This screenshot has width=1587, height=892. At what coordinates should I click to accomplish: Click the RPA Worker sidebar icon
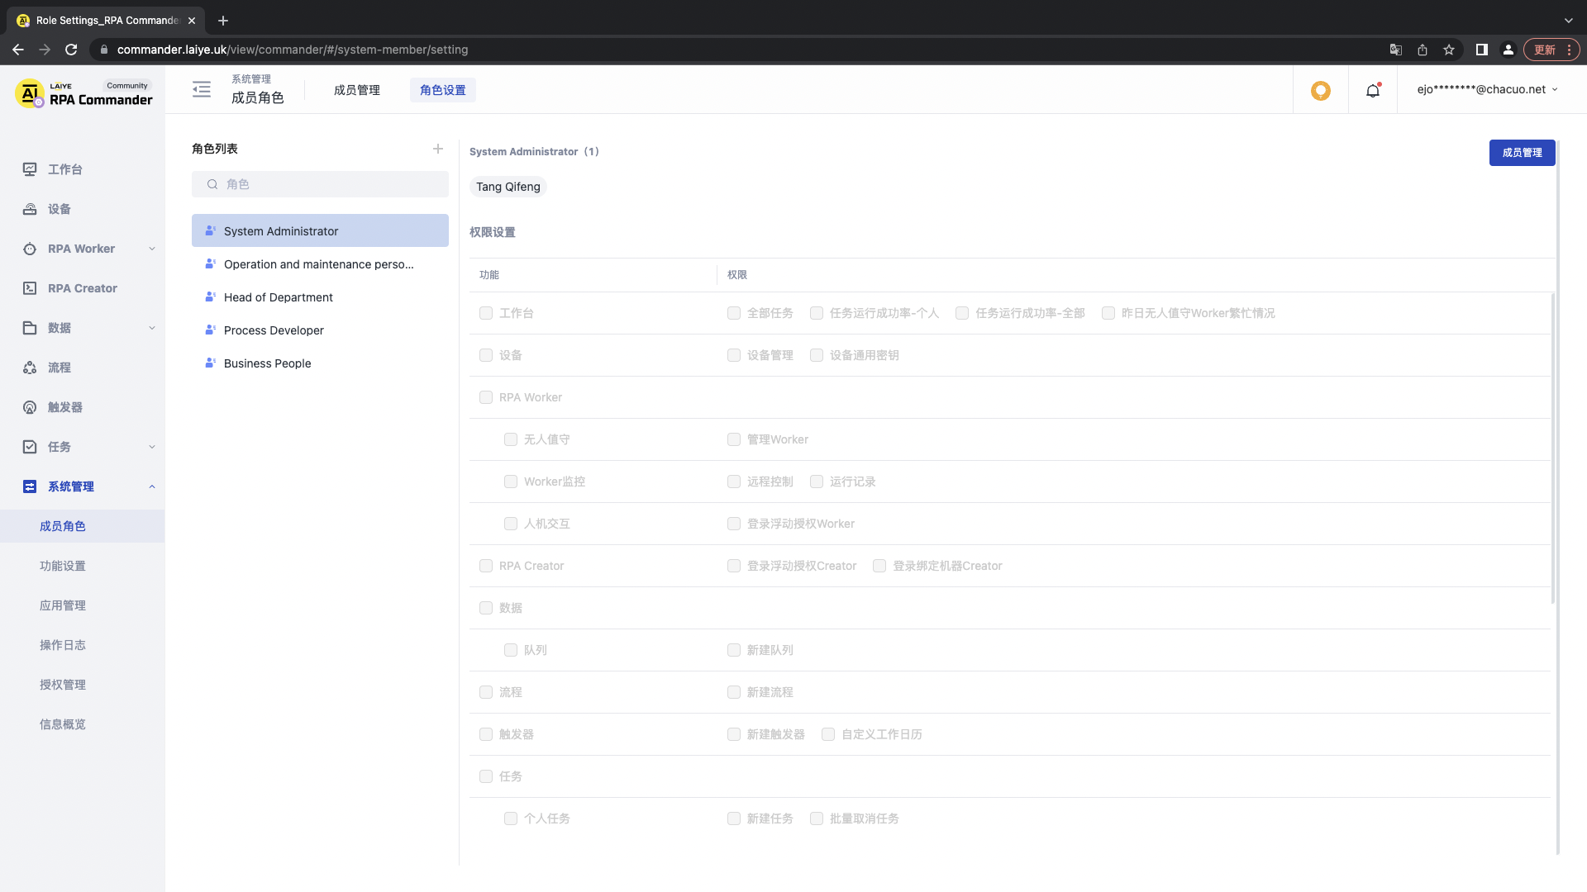point(30,249)
